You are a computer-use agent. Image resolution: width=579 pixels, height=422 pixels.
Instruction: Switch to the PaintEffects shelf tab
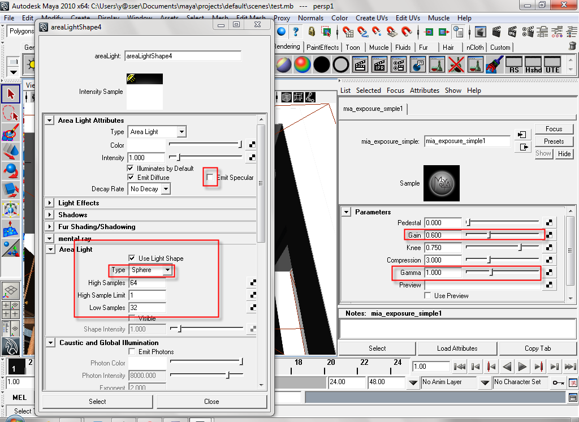click(x=322, y=48)
